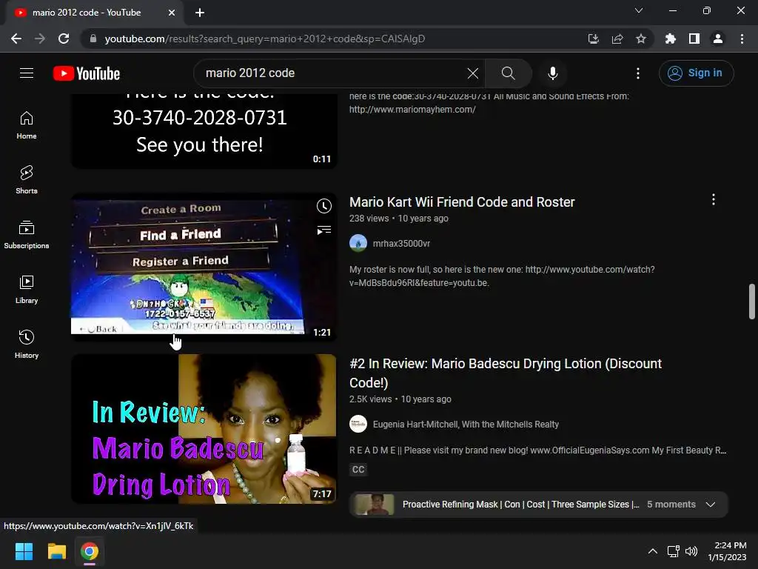Open Library in the sidebar
758x569 pixels.
tap(27, 290)
